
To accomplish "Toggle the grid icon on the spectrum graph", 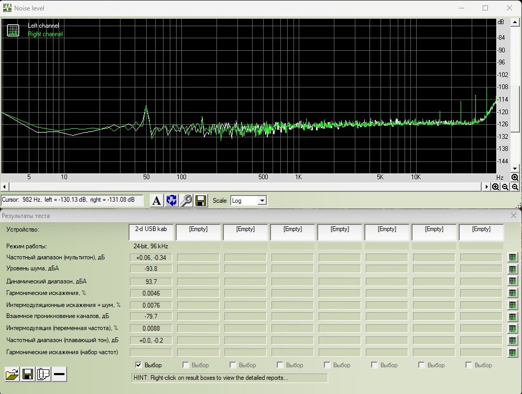I will click(13, 30).
